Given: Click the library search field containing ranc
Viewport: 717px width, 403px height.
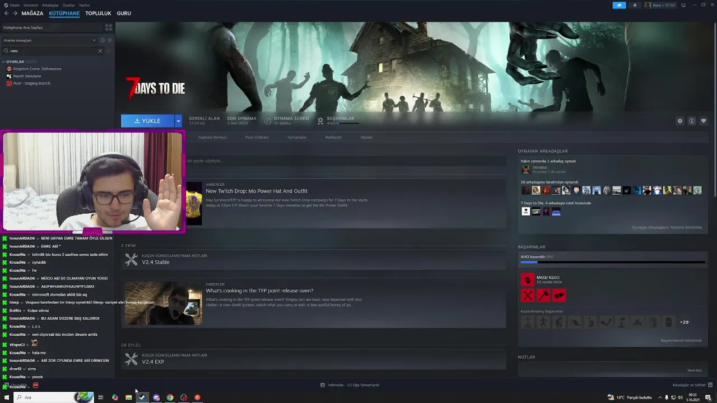Looking at the screenshot, I should tap(53, 51).
